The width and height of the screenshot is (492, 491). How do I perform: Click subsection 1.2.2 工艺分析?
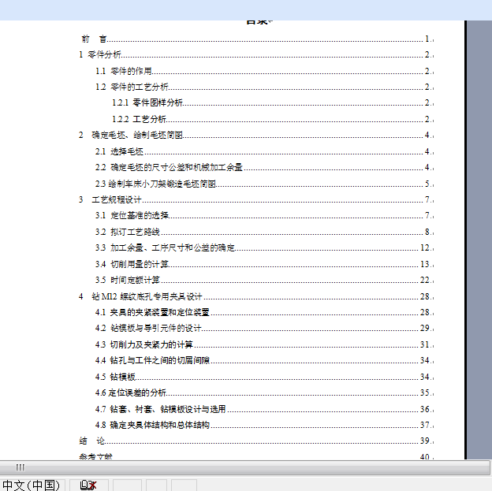tap(272, 119)
